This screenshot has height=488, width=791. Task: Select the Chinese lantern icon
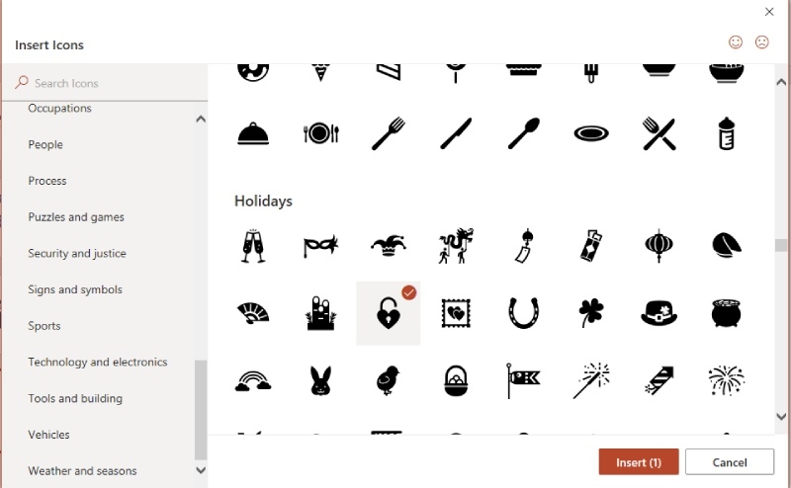click(x=659, y=246)
